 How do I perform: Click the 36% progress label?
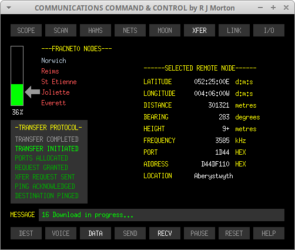click(18, 112)
